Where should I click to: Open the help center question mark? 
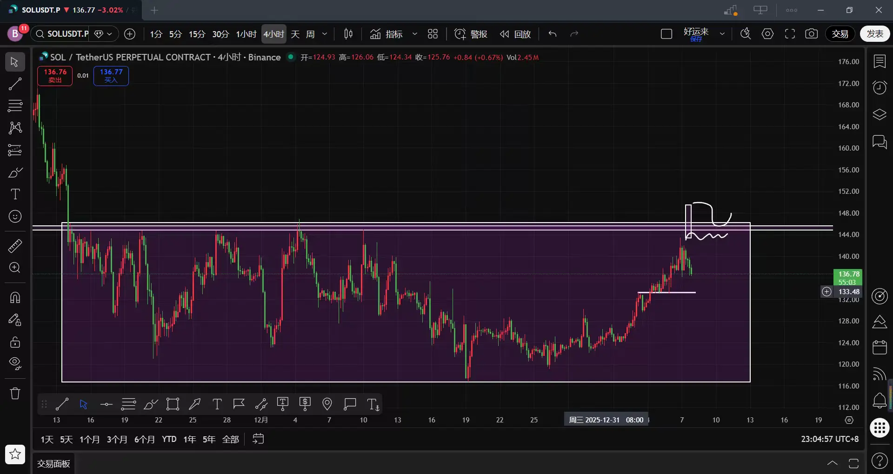click(880, 461)
